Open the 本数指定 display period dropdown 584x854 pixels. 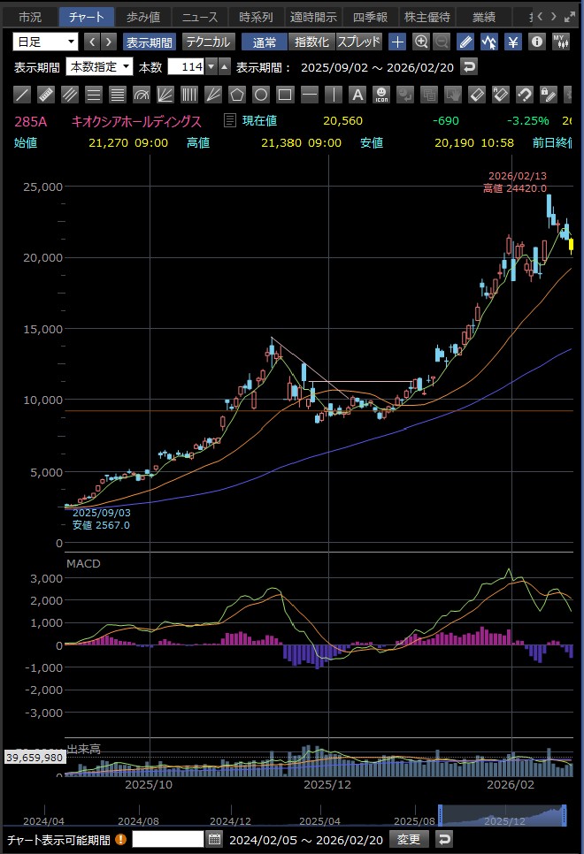[x=99, y=66]
